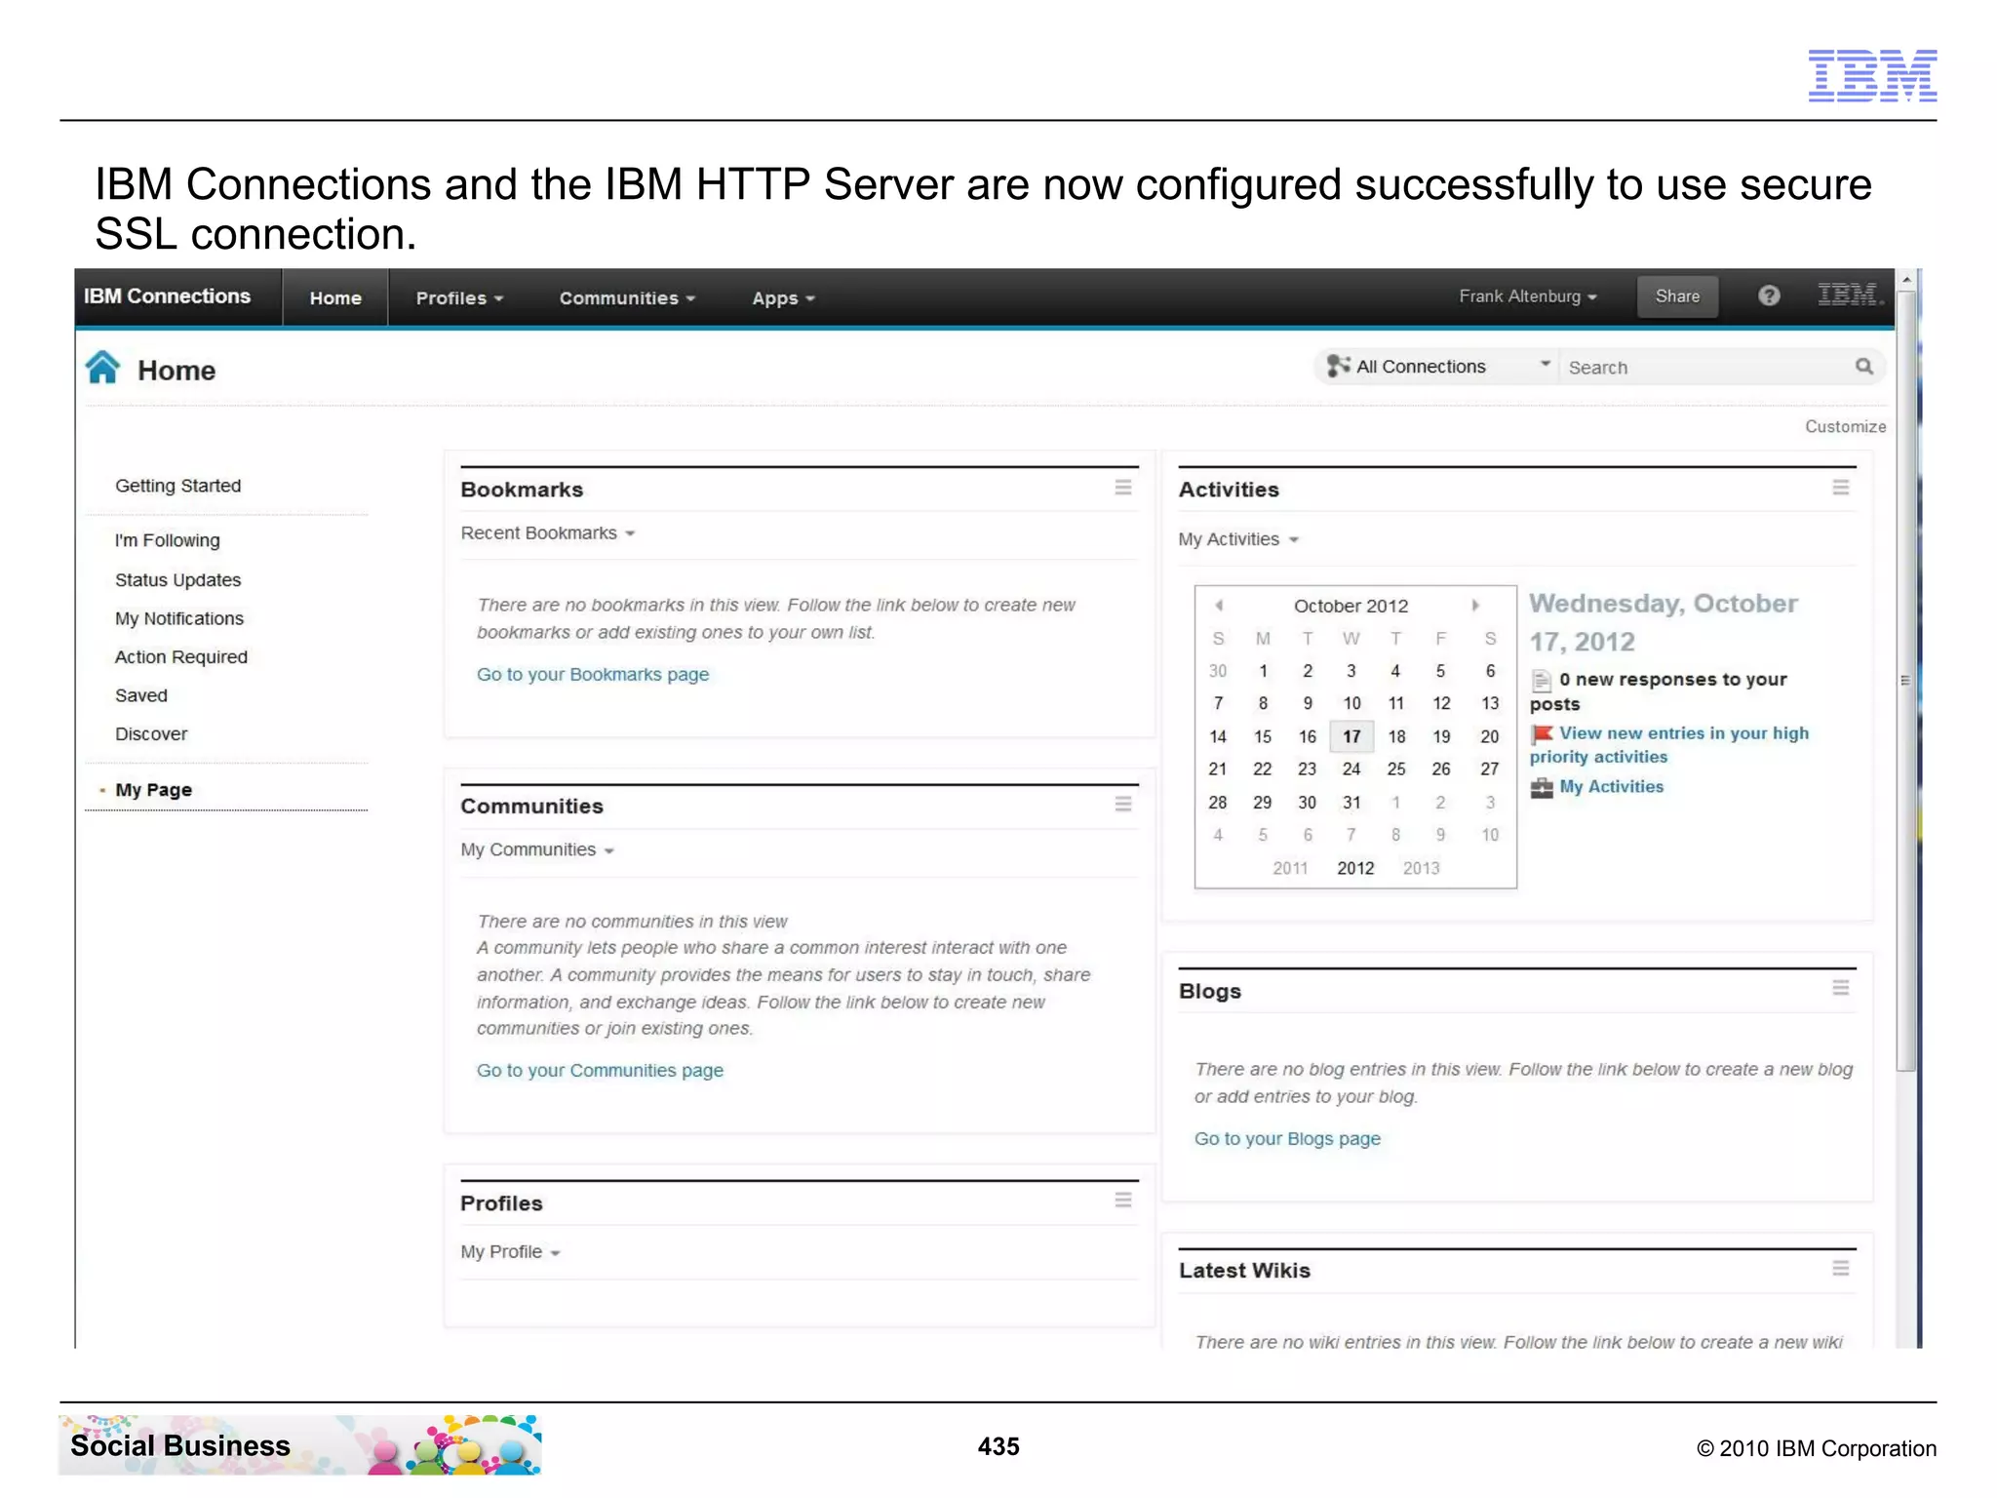This screenshot has width=1997, height=1498.
Task: Click the Customize link
Action: 1845,426
